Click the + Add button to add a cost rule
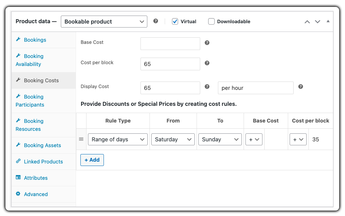The height and width of the screenshot is (216, 345). point(92,160)
